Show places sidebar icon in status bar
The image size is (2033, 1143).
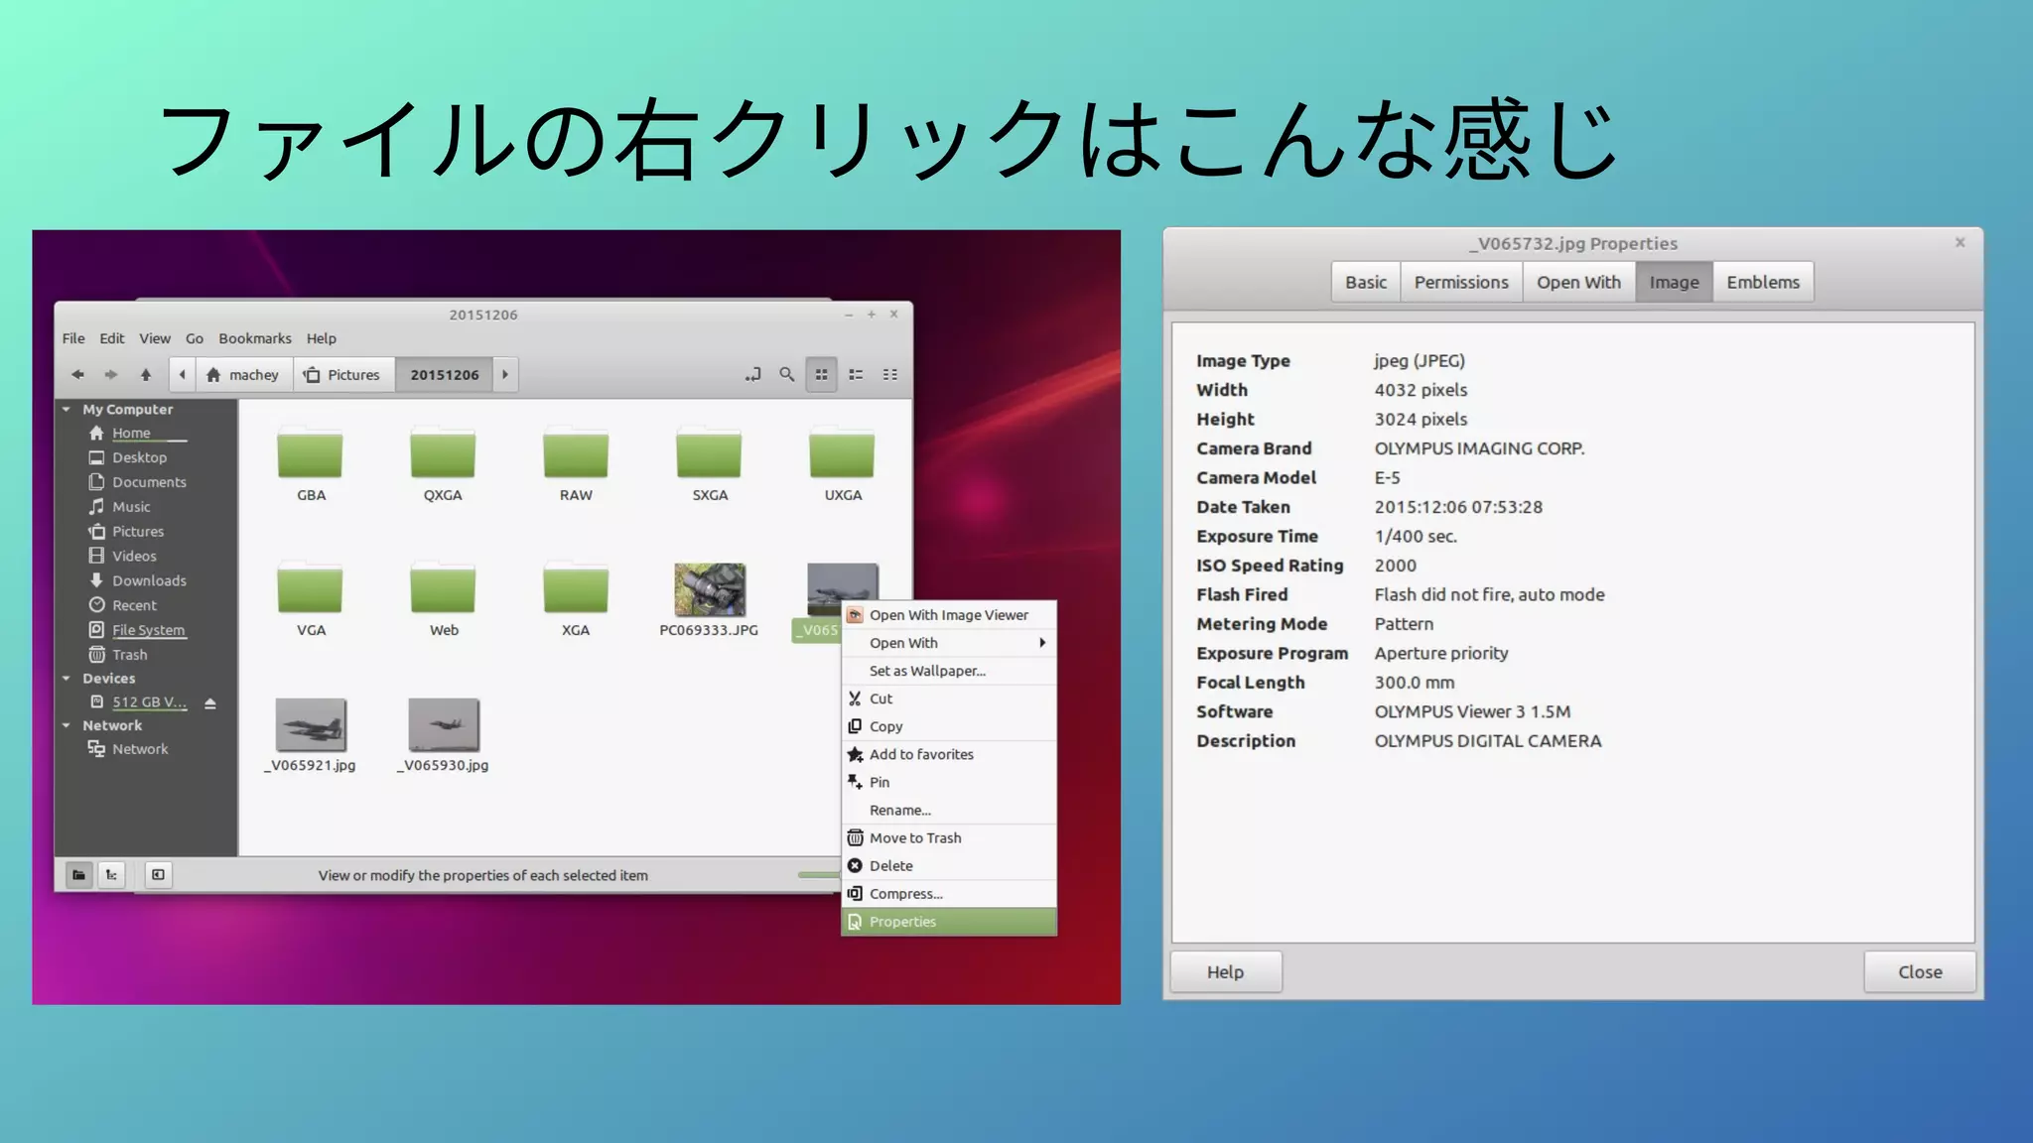click(78, 874)
